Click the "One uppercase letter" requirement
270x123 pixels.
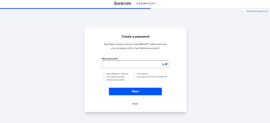(116, 77)
